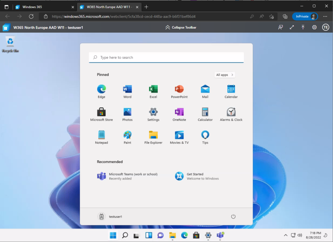Open Widgets from the taskbar

click(x=149, y=235)
